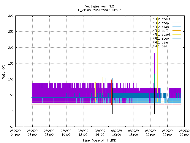Click the x-axis tick 080929 10:00
The width and height of the screenshot is (190, 143).
click(x=66, y=133)
